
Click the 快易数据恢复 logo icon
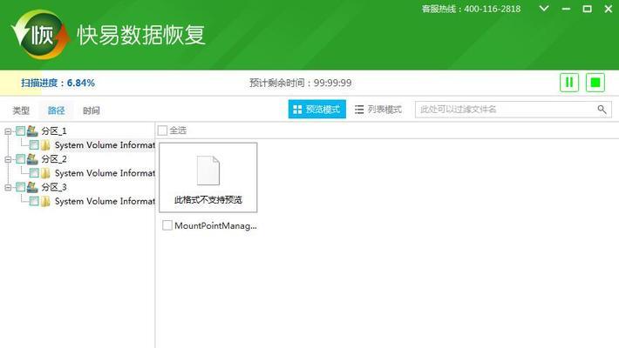(x=40, y=35)
